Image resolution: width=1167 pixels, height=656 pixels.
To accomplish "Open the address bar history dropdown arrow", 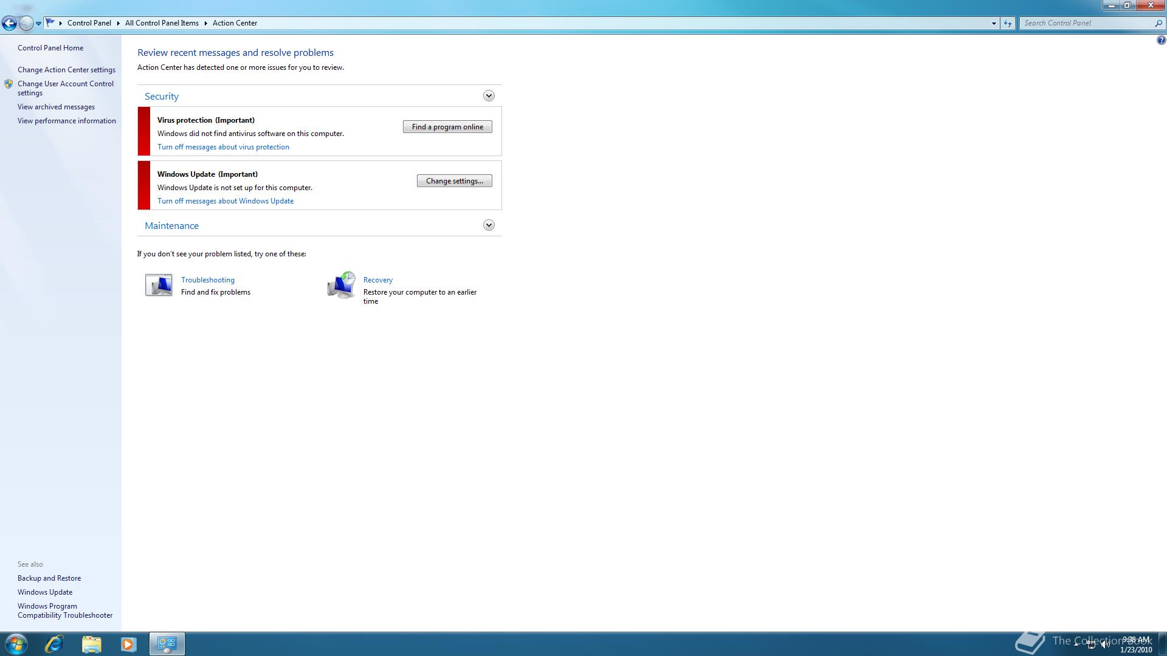I will click(x=994, y=23).
